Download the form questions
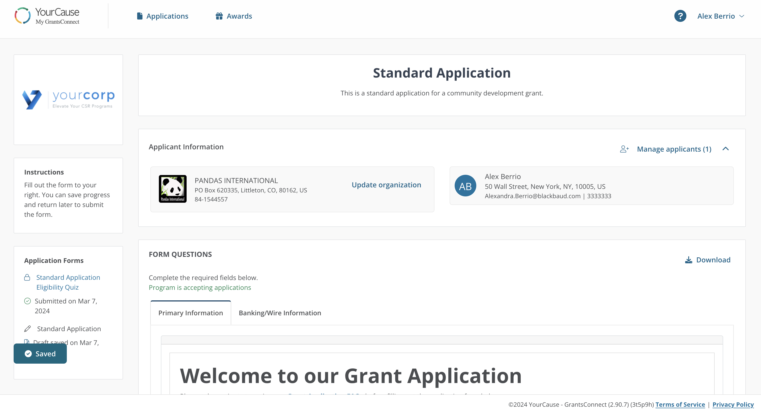 coord(708,260)
